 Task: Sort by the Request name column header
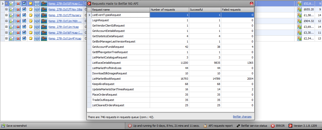click(x=120, y=10)
